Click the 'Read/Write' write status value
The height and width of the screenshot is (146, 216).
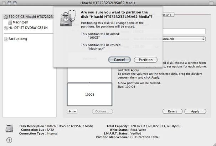tap(138, 130)
